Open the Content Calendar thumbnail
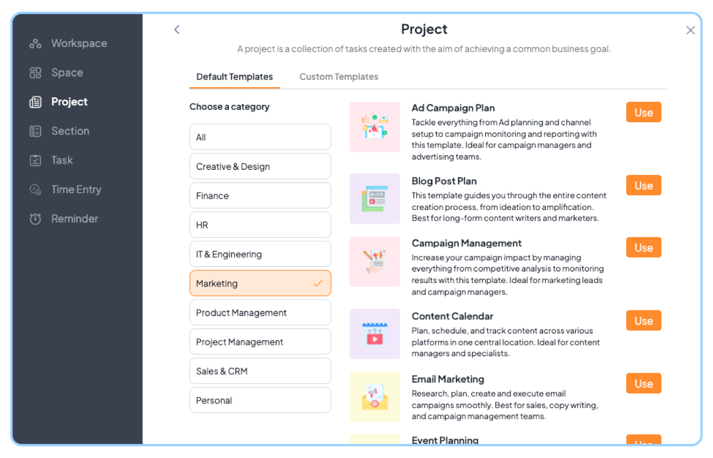 [375, 333]
